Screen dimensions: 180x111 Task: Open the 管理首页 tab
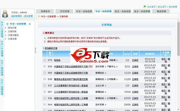(x=45, y=11)
